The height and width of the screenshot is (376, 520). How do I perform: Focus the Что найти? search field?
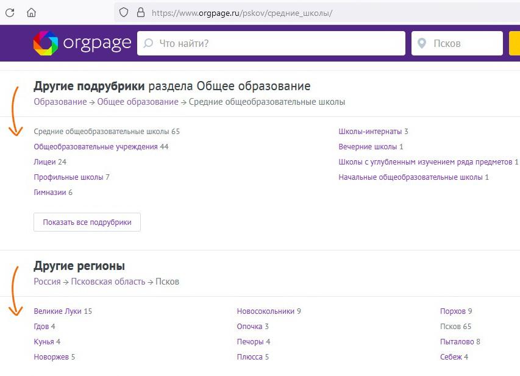271,43
